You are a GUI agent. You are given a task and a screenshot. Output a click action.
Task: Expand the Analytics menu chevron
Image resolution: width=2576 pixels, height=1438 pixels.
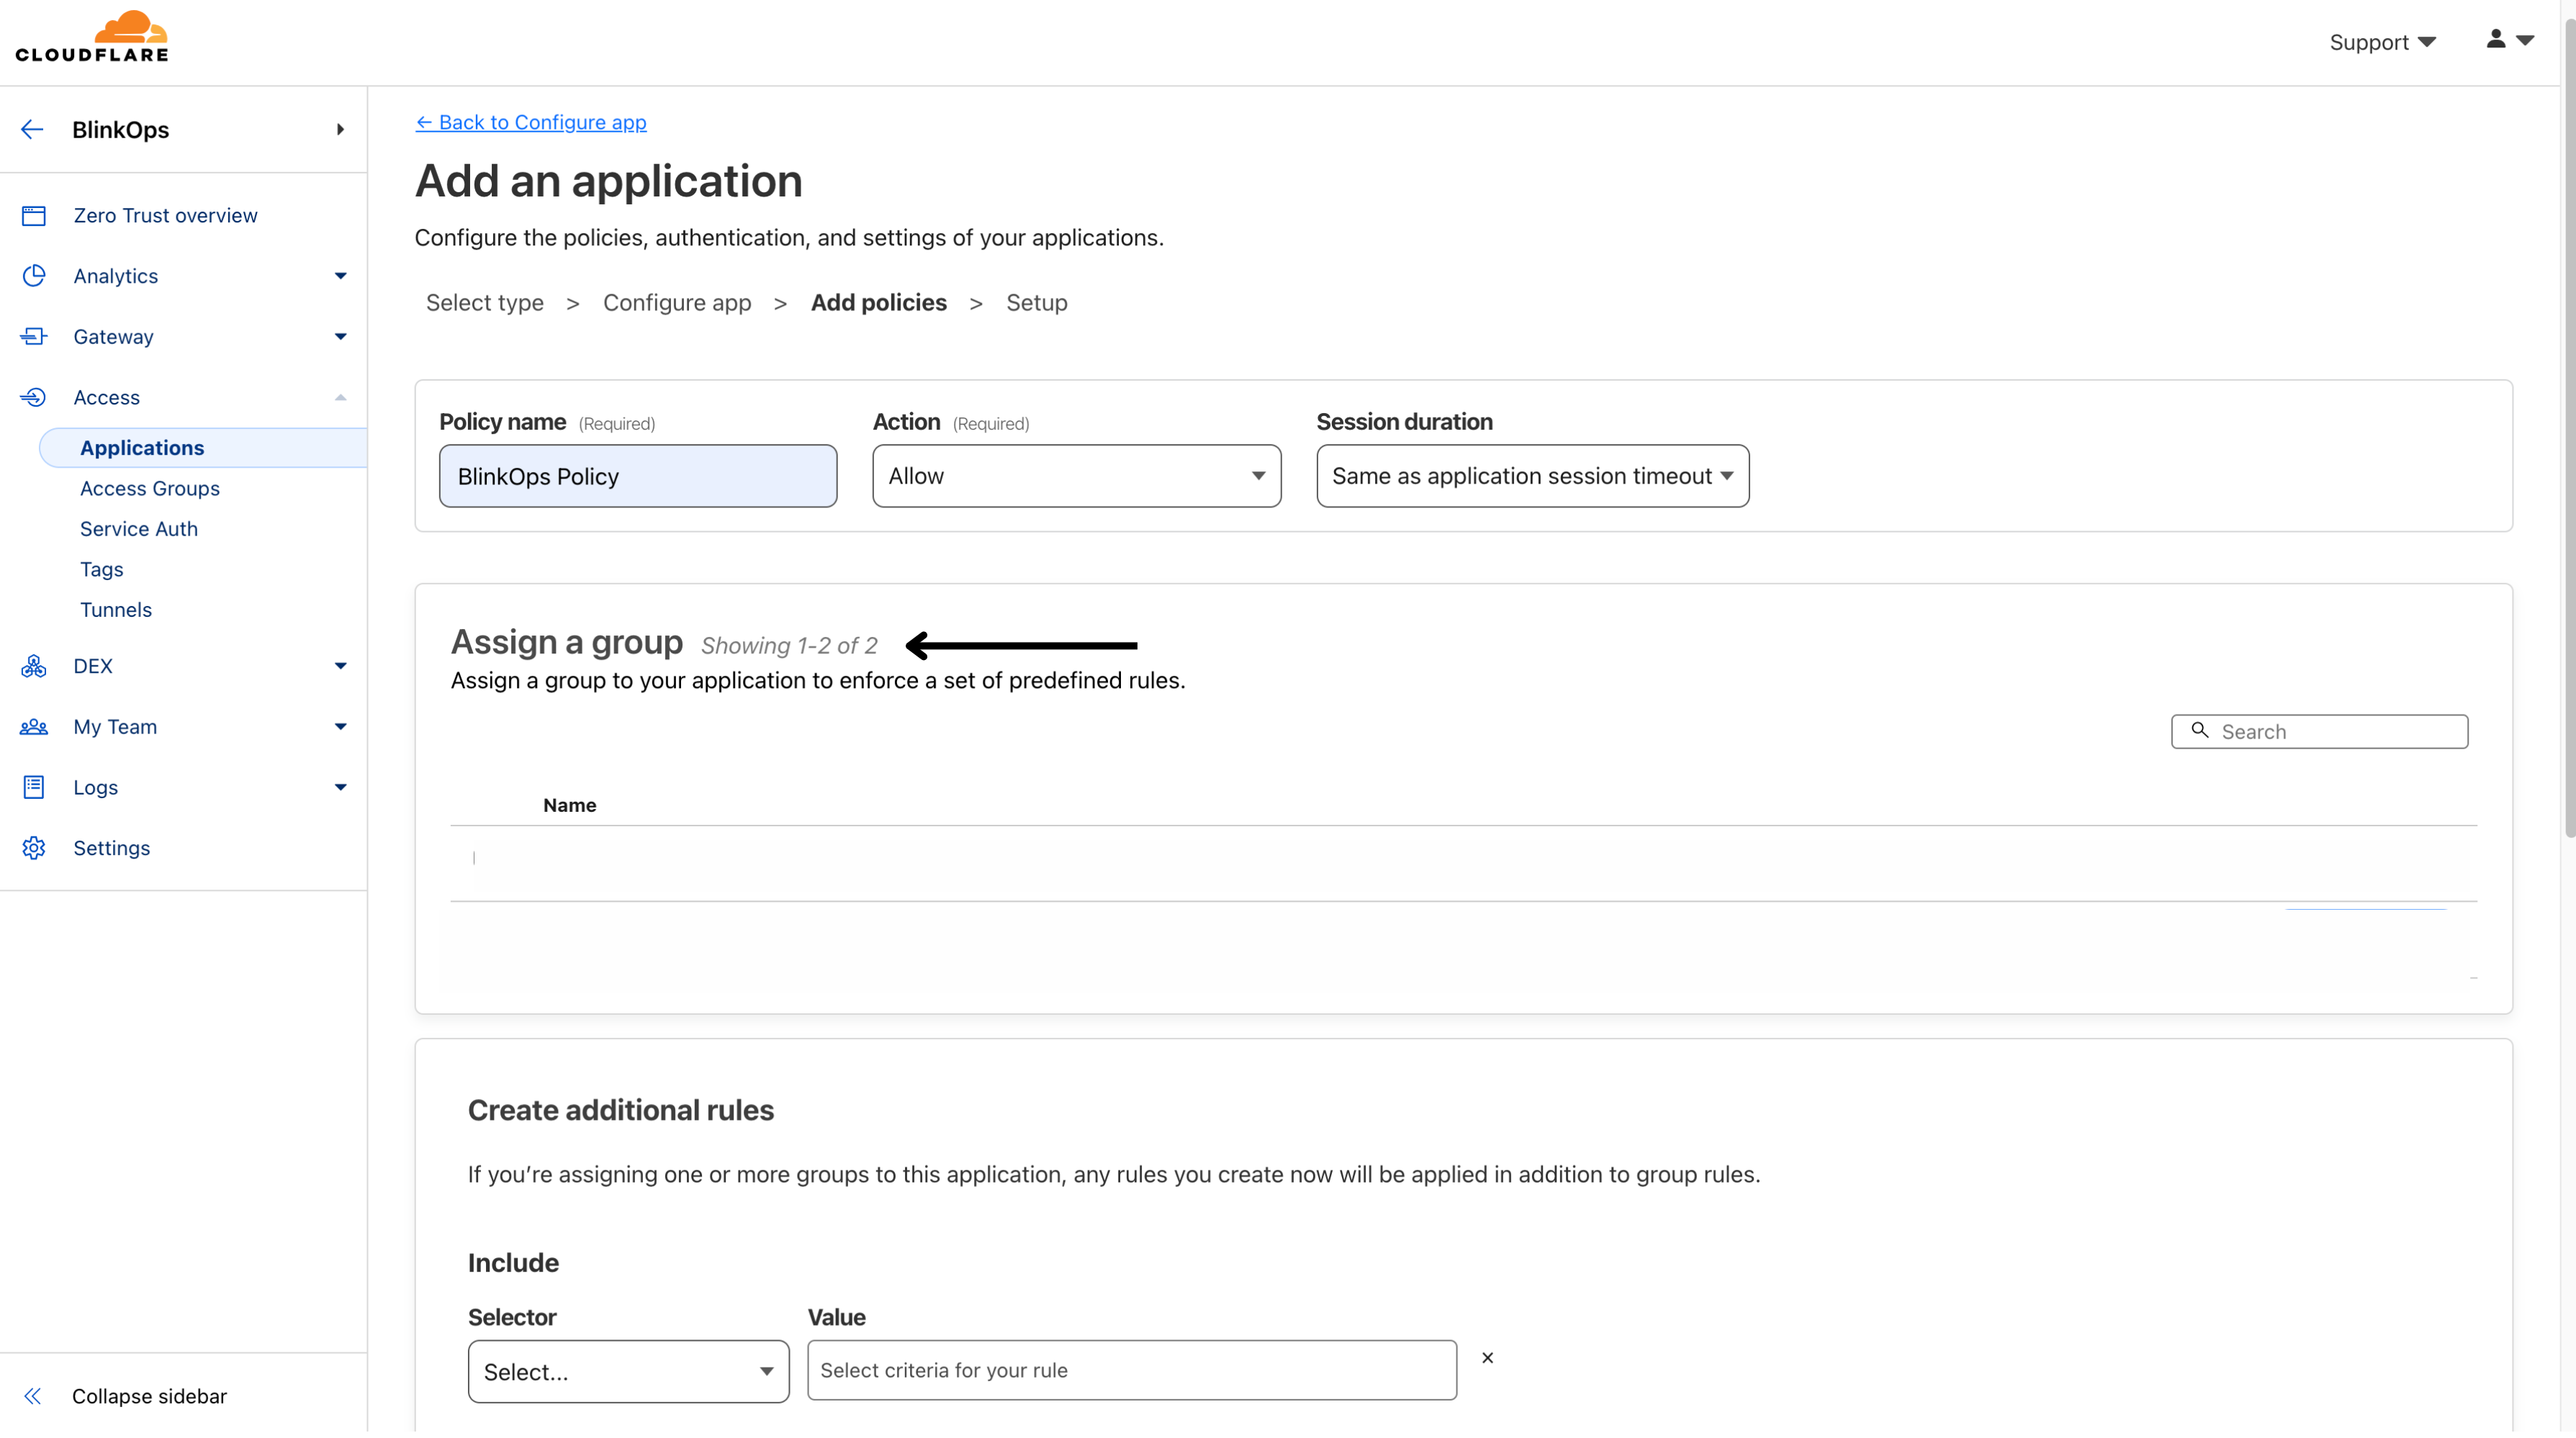(341, 277)
